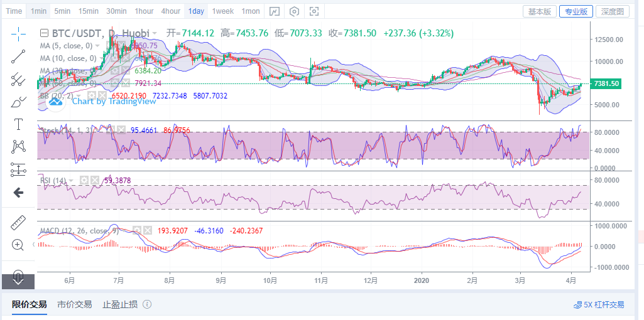Switch to the 4hour timeframe
Screen dimensions: 644x320
click(x=170, y=11)
